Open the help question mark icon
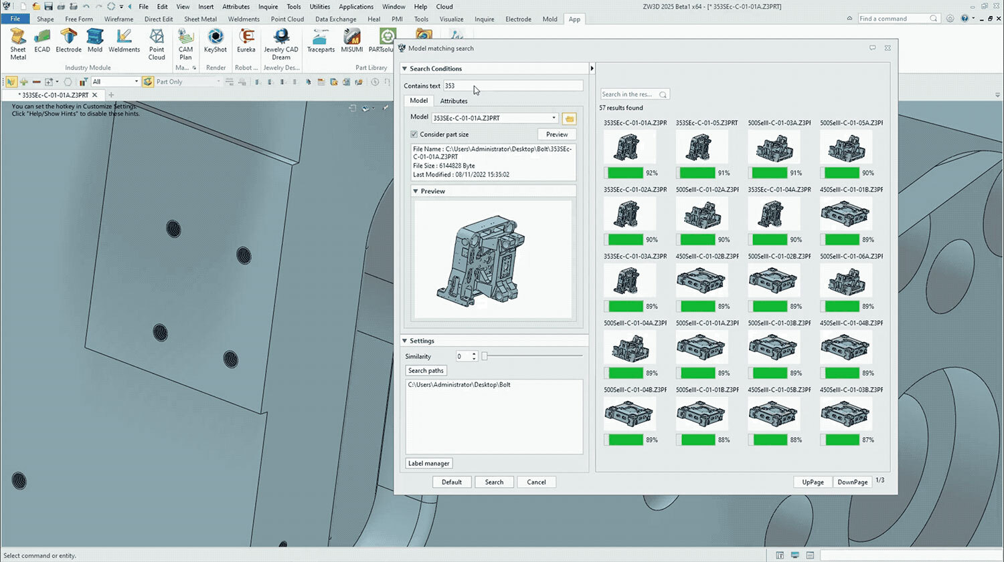 point(965,19)
